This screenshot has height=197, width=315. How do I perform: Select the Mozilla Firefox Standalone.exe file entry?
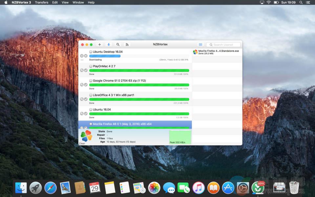pyautogui.click(x=218, y=52)
